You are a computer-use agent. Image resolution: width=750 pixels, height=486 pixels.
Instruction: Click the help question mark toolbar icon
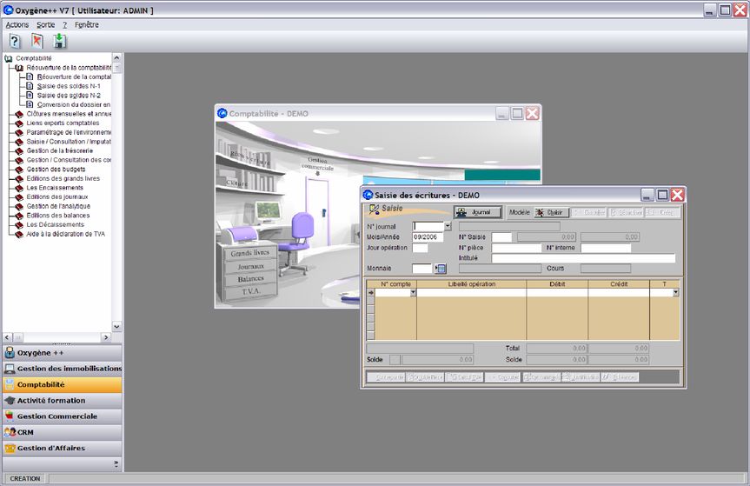point(15,41)
